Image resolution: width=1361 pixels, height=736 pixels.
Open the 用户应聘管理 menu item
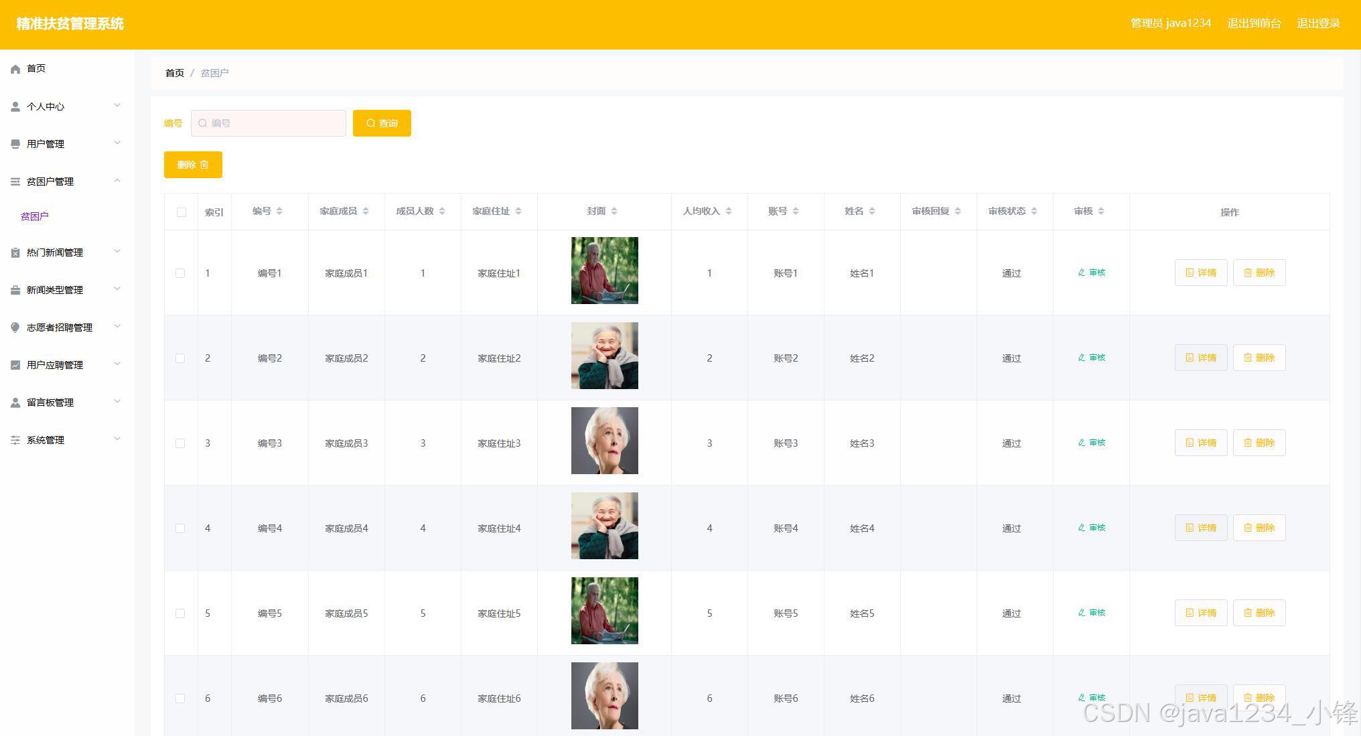pos(55,365)
